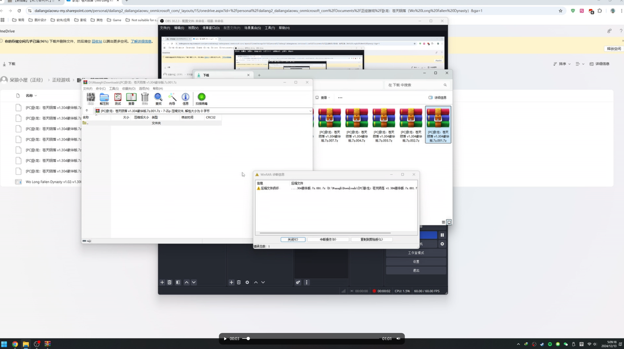Click the WinRAR Extract To (解压到) toolbar icon
624x349 pixels.
(104, 99)
